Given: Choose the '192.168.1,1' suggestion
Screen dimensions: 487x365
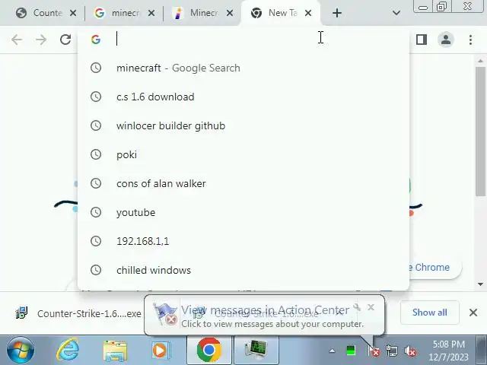Looking at the screenshot, I should [x=243, y=241].
